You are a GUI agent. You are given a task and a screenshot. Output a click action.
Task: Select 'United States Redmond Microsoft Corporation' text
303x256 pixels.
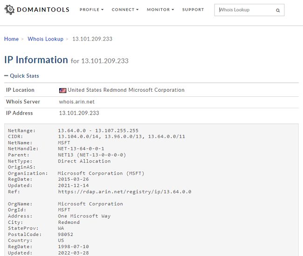[x=126, y=90]
